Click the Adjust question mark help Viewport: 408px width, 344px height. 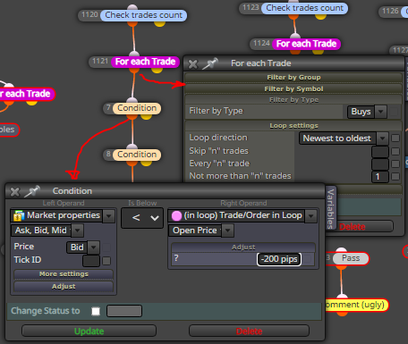click(176, 258)
